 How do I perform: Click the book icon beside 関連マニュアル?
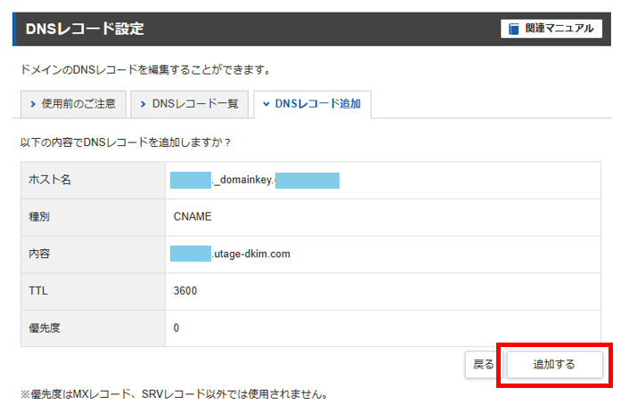pyautogui.click(x=514, y=28)
